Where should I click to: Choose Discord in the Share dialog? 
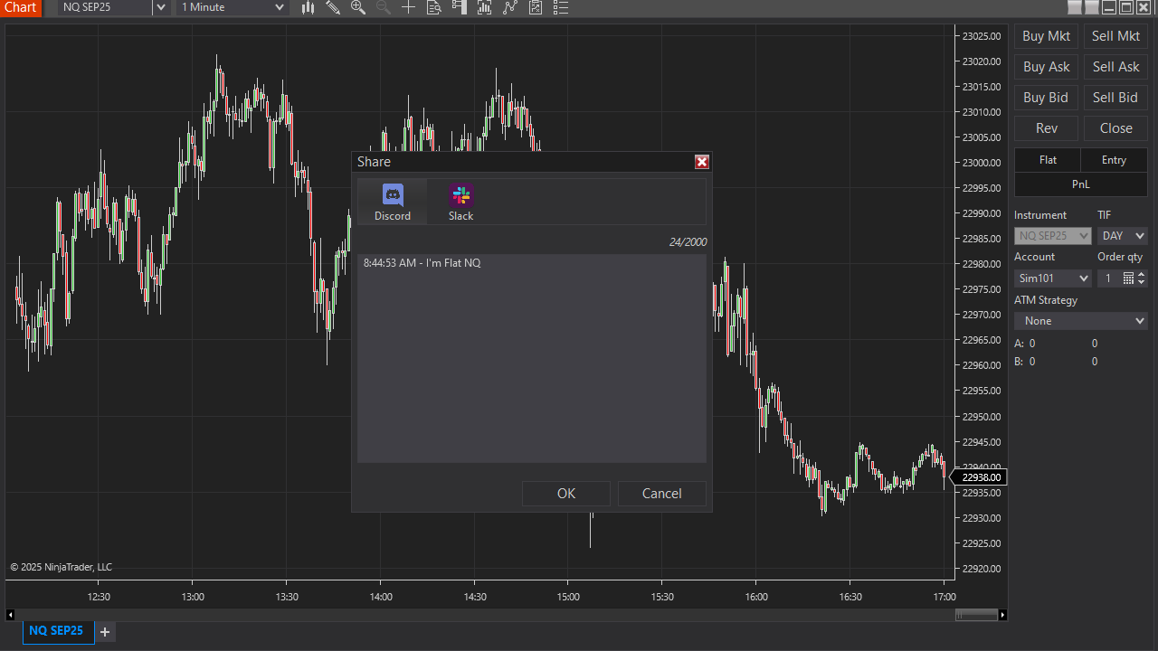(x=392, y=201)
